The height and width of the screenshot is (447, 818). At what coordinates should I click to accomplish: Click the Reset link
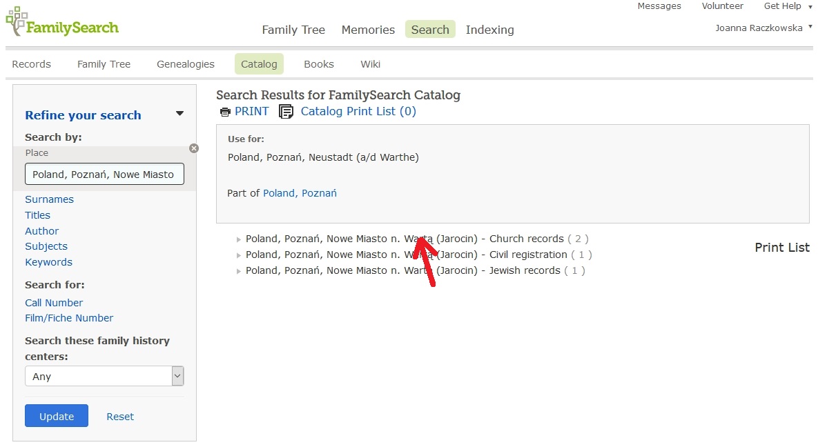point(120,417)
